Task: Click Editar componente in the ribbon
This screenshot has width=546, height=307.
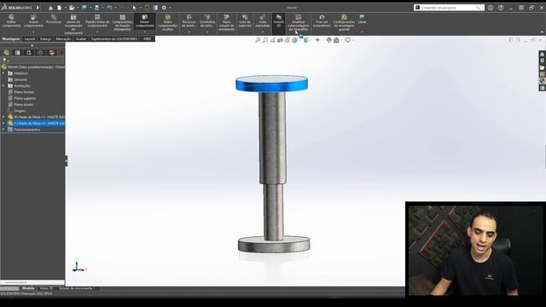Action: pos(11,21)
